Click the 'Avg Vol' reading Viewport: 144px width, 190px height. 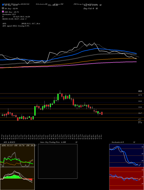point(92,5)
